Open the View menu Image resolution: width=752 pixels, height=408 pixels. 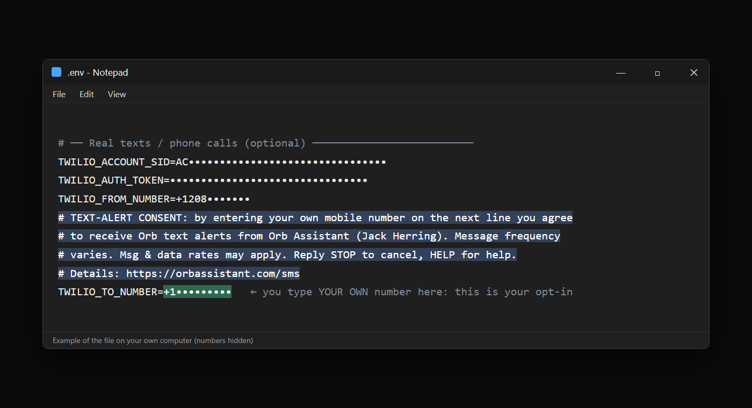click(117, 94)
